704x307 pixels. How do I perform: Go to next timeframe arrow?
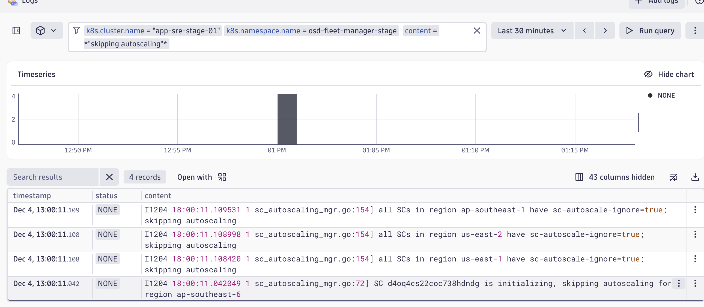tap(605, 31)
